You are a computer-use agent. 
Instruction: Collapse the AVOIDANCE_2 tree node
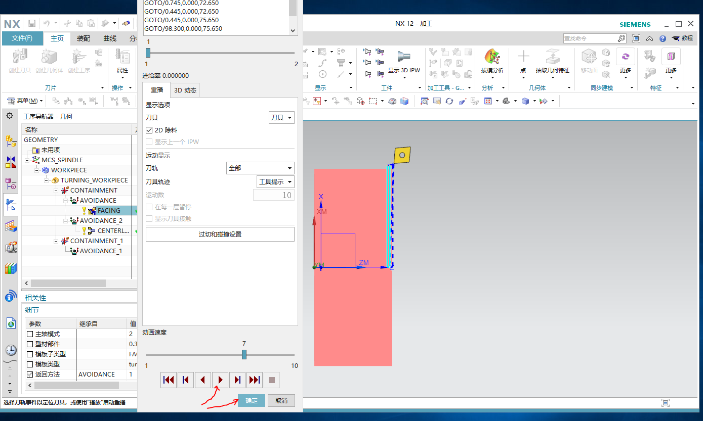(65, 220)
